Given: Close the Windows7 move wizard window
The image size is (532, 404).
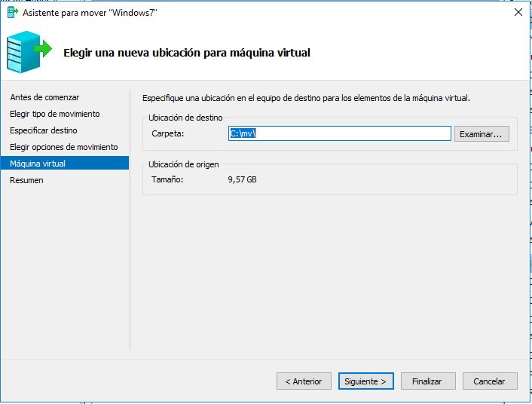Looking at the screenshot, I should [x=518, y=13].
